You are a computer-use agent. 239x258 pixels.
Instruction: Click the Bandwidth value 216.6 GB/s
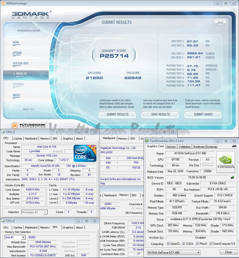[x=222, y=213]
